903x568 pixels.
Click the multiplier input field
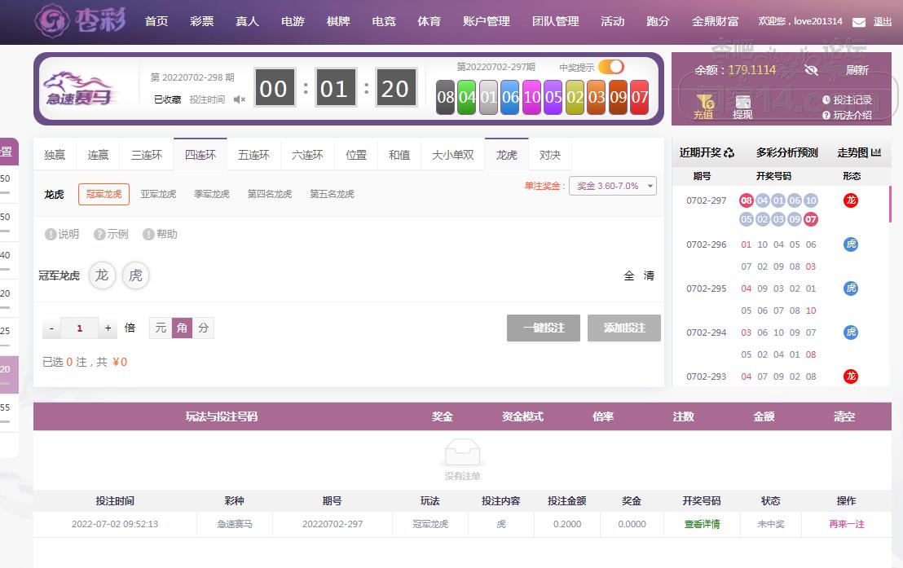coord(80,328)
